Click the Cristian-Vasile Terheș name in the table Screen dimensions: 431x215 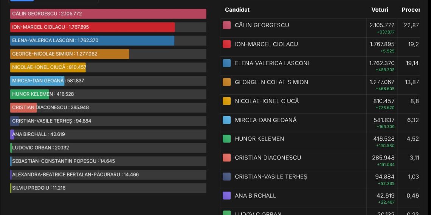click(x=271, y=177)
